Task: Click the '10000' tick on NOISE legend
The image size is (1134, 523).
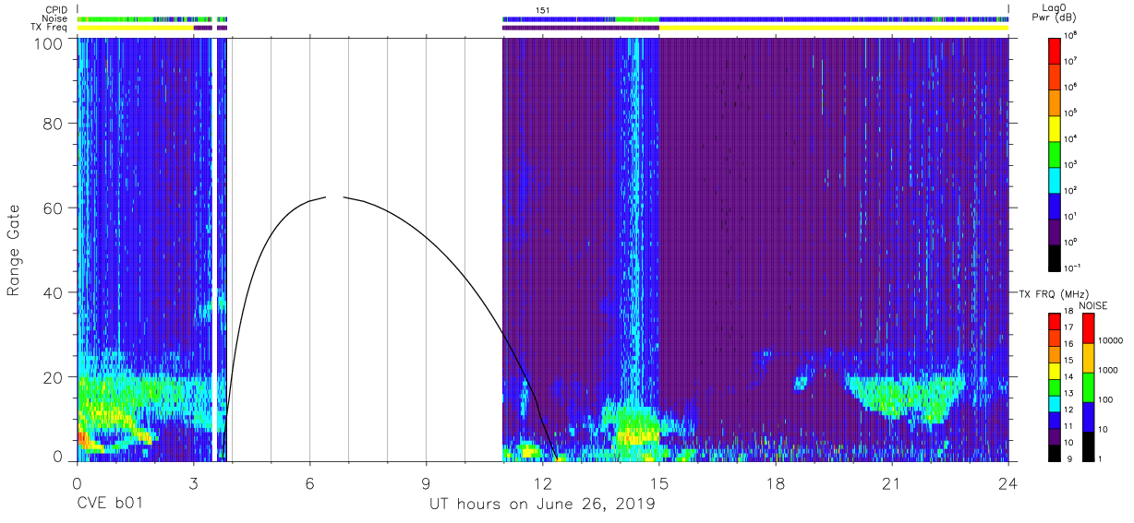Action: click(x=1112, y=339)
